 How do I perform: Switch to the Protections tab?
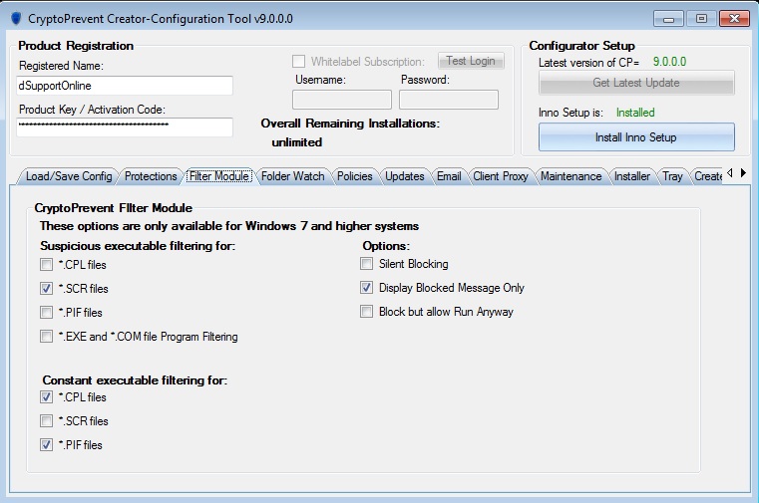click(151, 176)
